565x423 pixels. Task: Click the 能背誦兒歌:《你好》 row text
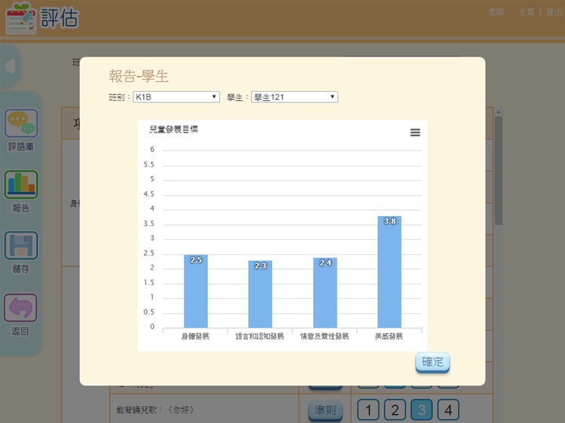pos(155,409)
